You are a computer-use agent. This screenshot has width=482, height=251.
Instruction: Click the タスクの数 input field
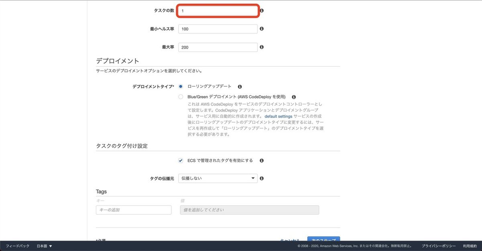point(218,11)
